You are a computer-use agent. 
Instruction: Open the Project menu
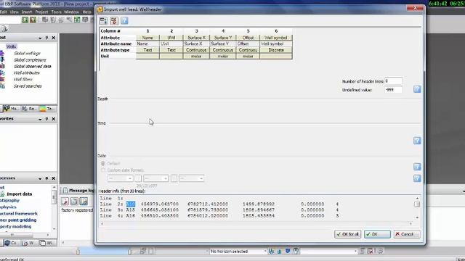tap(41, 12)
